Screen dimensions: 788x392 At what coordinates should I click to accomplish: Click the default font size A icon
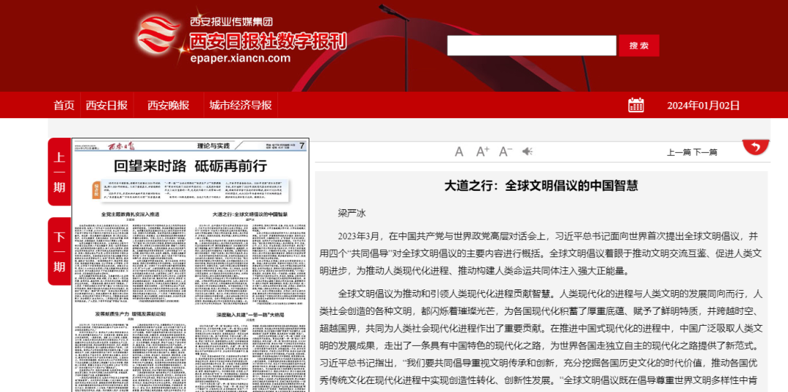pyautogui.click(x=459, y=152)
